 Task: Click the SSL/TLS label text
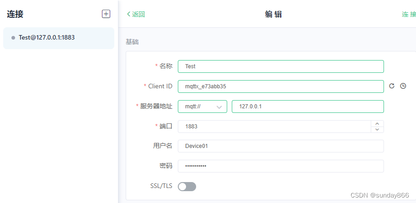tap(161, 186)
